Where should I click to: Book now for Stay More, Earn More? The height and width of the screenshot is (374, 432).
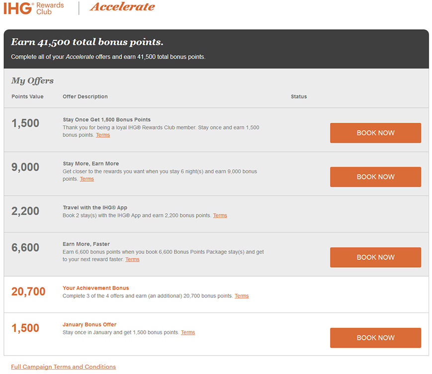pyautogui.click(x=375, y=177)
